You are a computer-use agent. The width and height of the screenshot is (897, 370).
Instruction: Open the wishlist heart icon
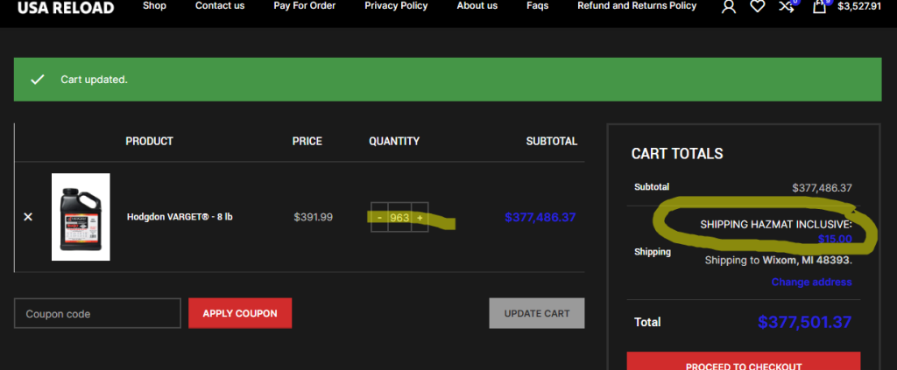click(757, 7)
